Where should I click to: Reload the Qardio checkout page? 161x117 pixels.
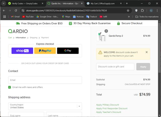click(x=16, y=11)
